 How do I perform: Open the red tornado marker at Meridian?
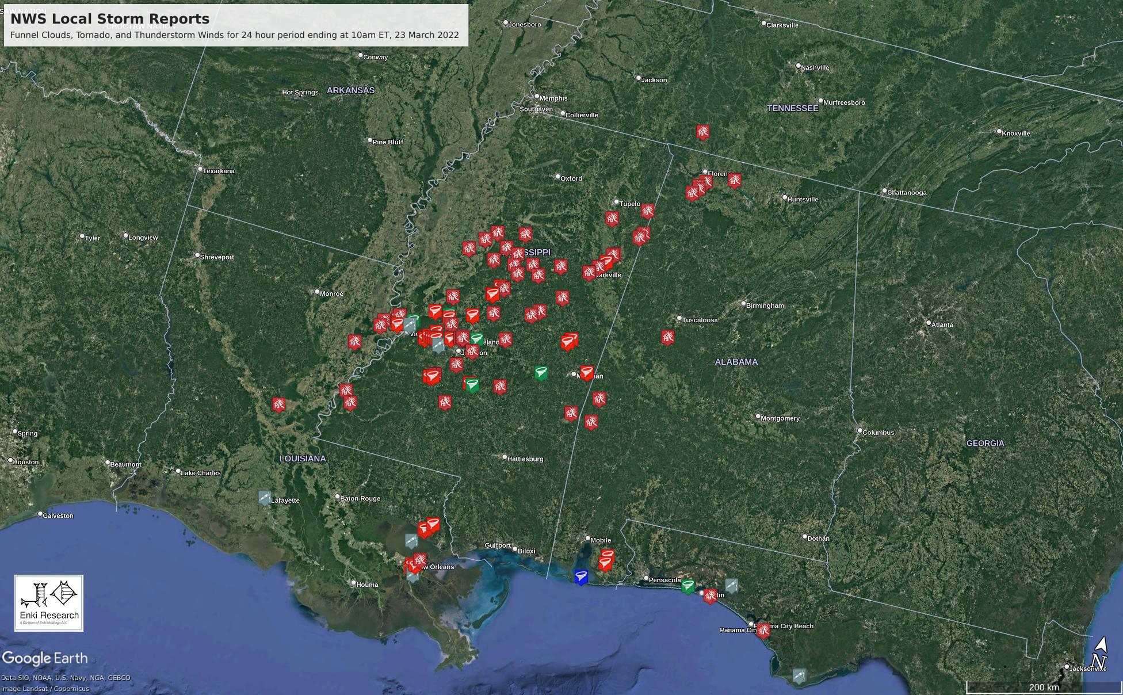pyautogui.click(x=587, y=373)
